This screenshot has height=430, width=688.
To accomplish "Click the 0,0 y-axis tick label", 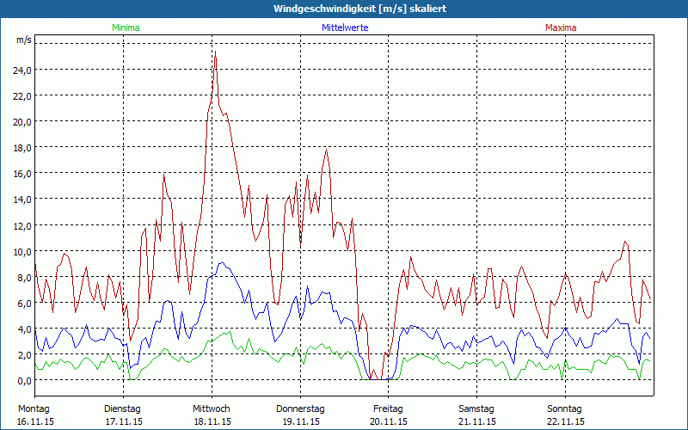I will pos(24,380).
